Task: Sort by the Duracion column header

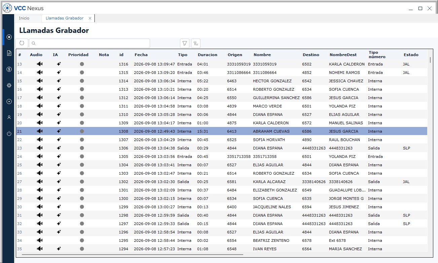Action: pos(208,55)
